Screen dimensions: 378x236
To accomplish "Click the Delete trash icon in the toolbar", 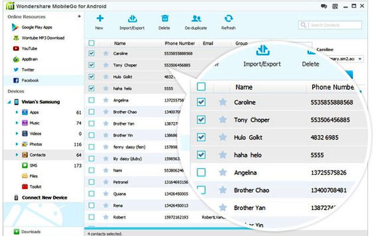I will click(165, 18).
